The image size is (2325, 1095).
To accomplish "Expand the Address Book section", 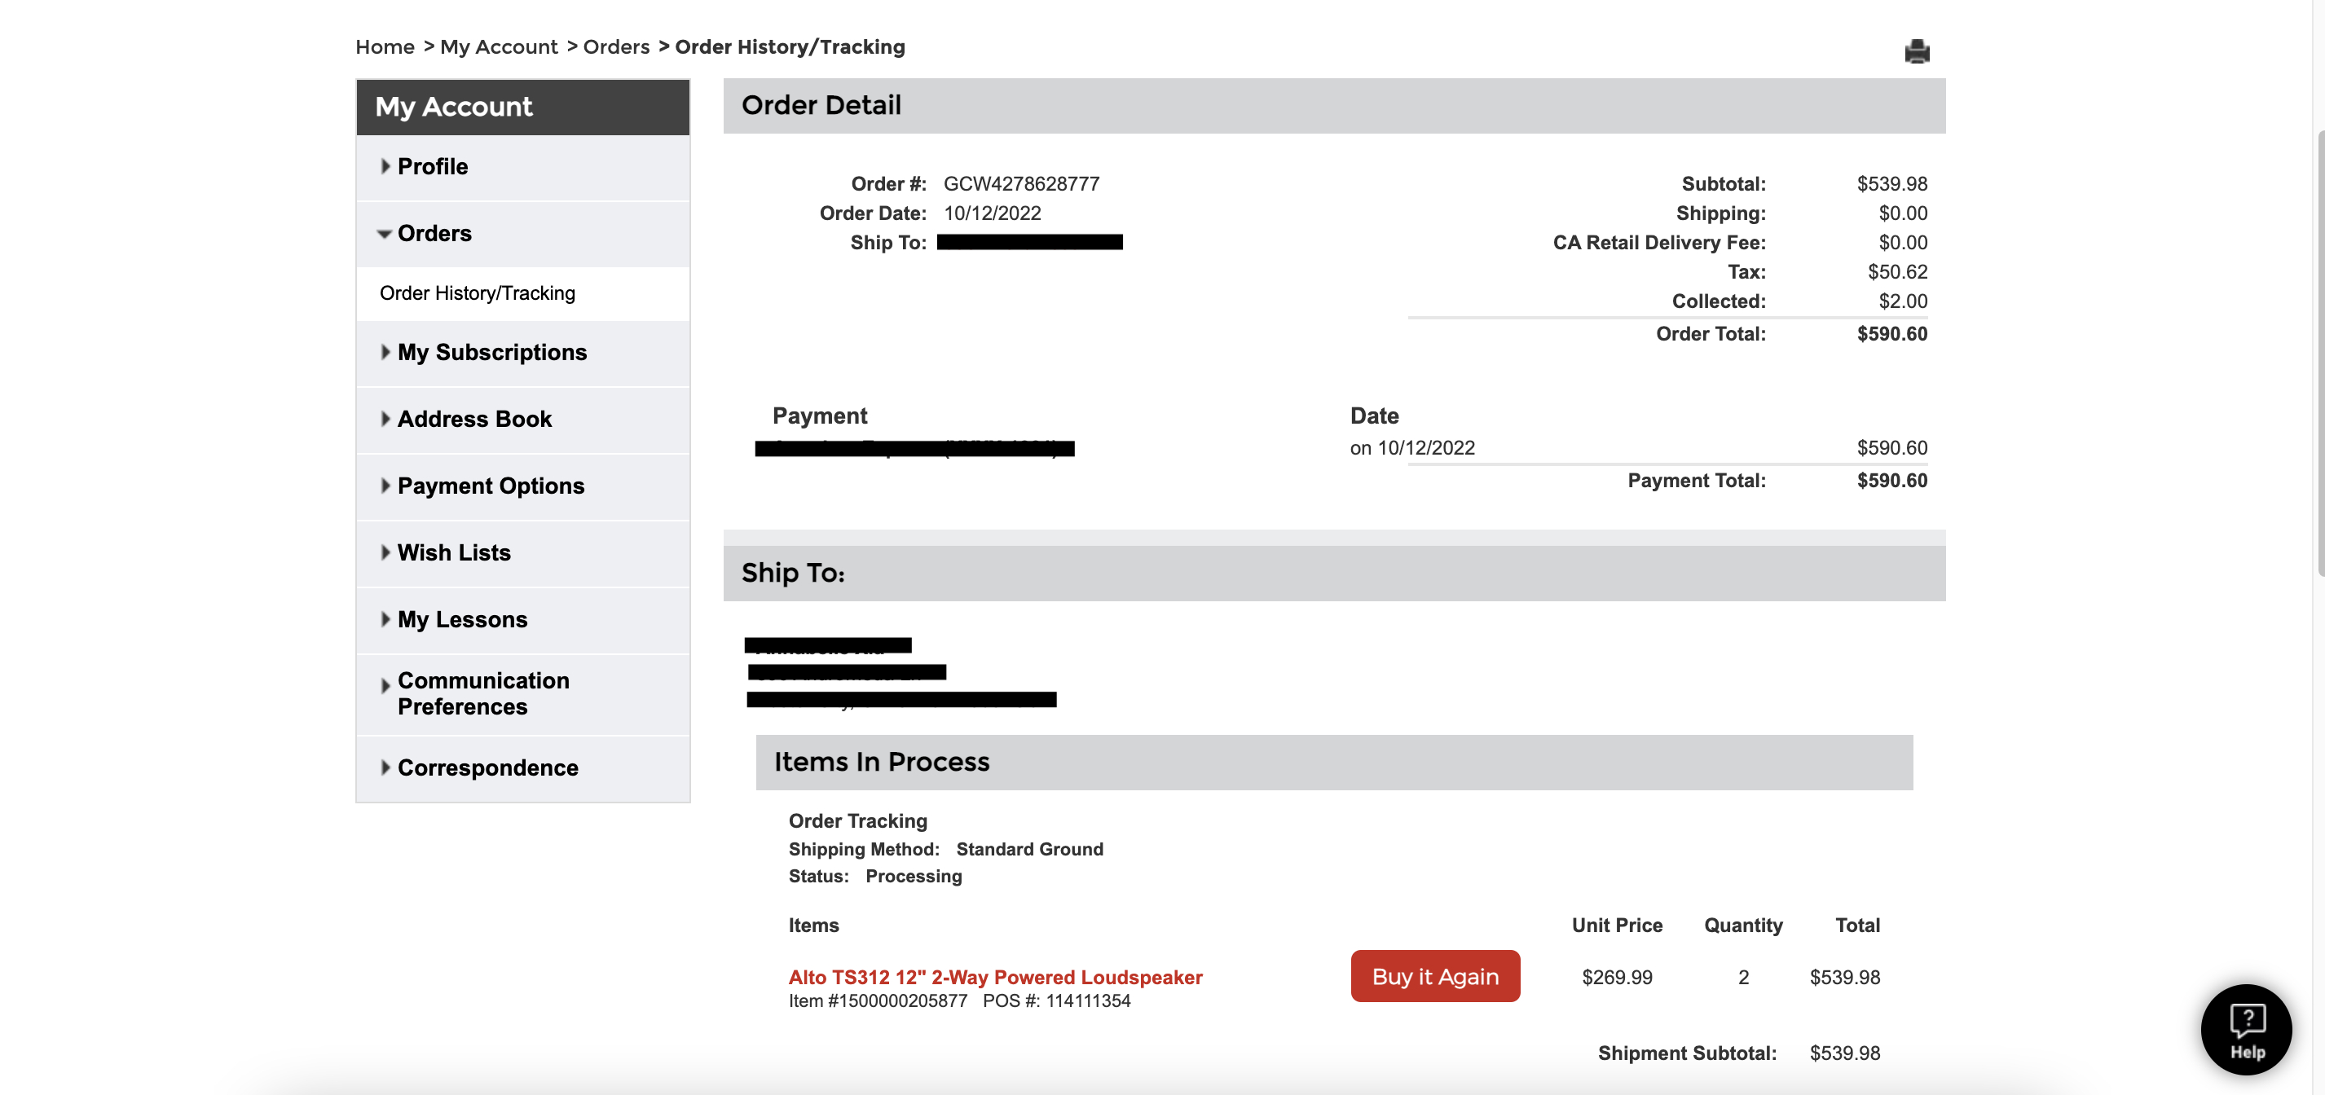I will tap(475, 419).
